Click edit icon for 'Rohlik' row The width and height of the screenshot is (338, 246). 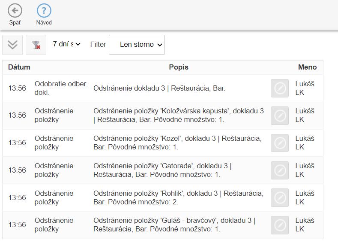[x=280, y=198]
